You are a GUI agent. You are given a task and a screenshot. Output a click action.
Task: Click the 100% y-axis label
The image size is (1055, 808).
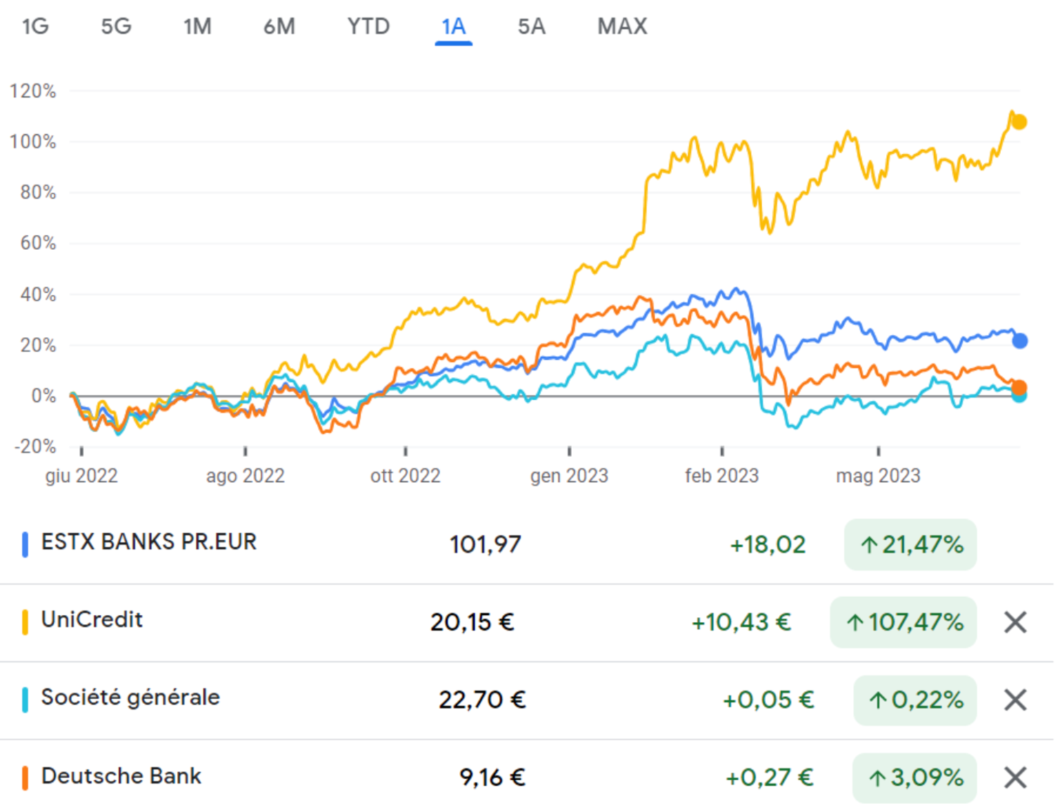[x=32, y=141]
